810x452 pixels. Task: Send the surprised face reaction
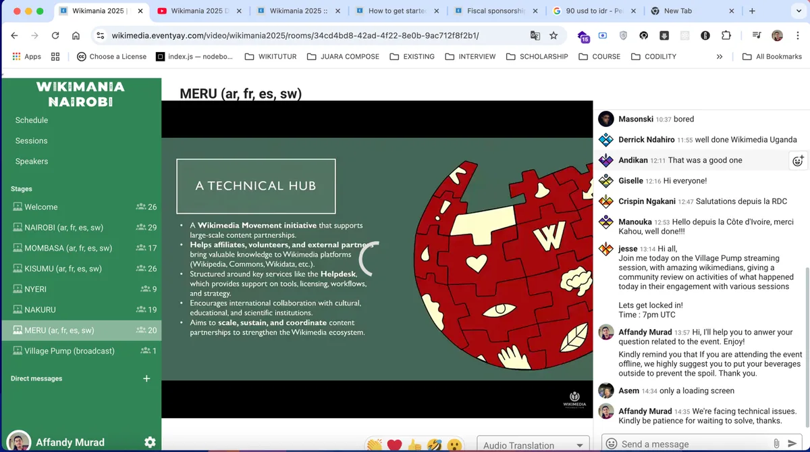455,445
